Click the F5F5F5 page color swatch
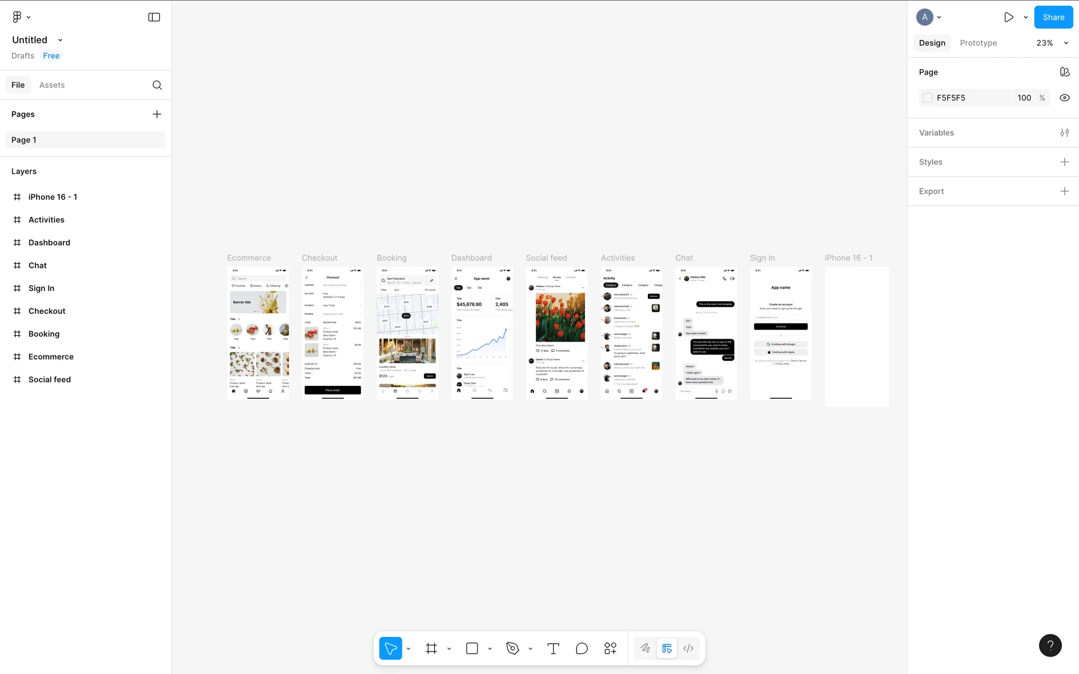 928,98
